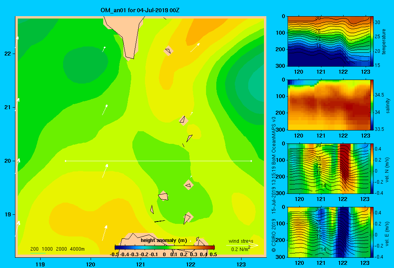Open the vel. E cross-section panel

(x=329, y=232)
